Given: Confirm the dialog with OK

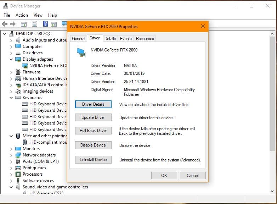Looking at the screenshot, I should [x=164, y=175].
